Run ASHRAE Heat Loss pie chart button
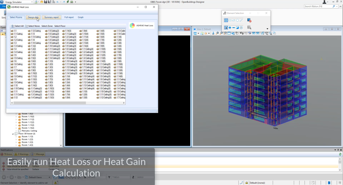This screenshot has width=343, height=185. coord(142,26)
